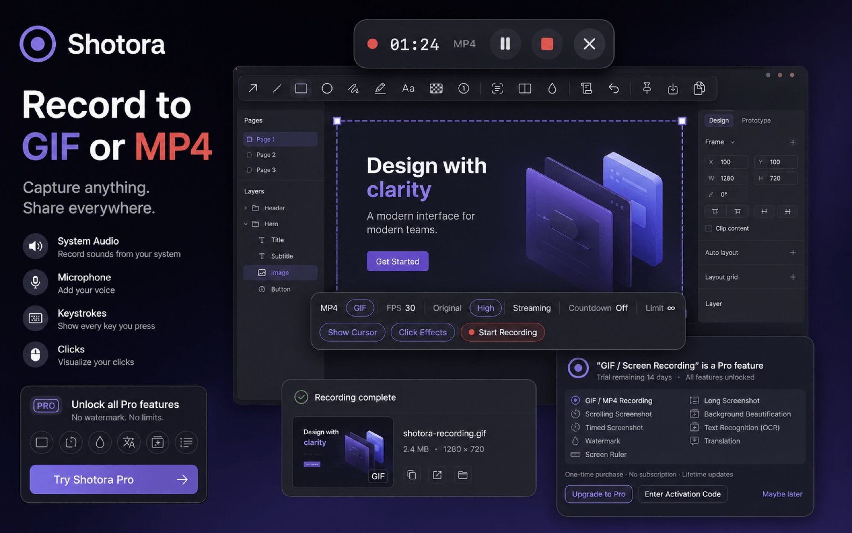Select the Rectangle tool

tap(301, 88)
